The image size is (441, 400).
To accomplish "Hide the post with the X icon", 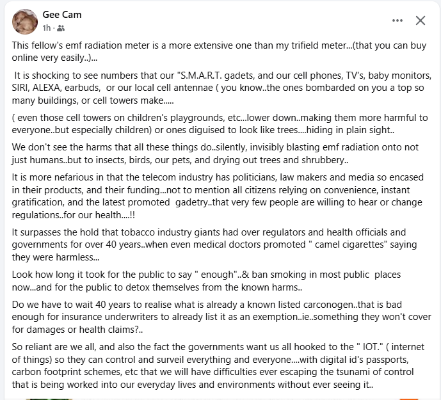I will tap(421, 20).
